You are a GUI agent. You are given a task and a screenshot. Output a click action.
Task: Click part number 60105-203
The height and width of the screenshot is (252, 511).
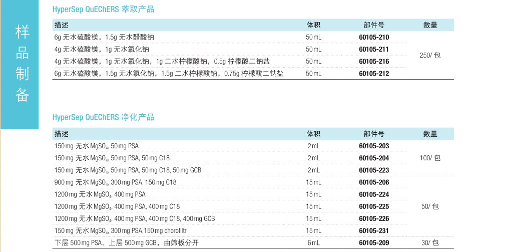coord(374,146)
